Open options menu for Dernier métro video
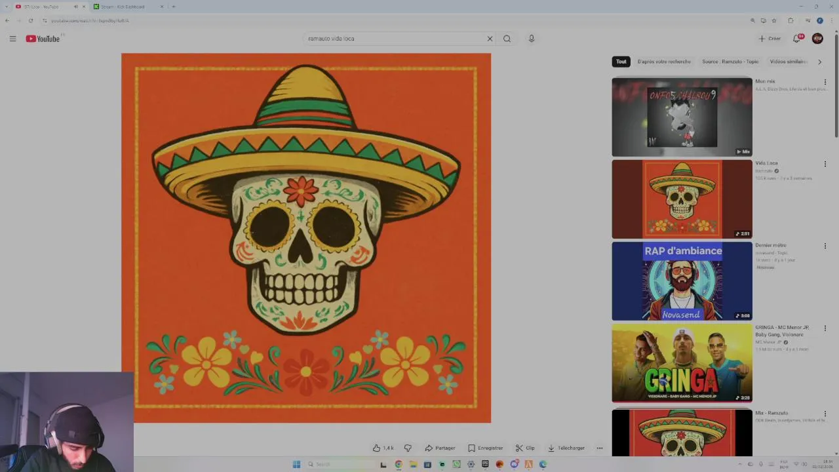The width and height of the screenshot is (839, 472). point(825,246)
